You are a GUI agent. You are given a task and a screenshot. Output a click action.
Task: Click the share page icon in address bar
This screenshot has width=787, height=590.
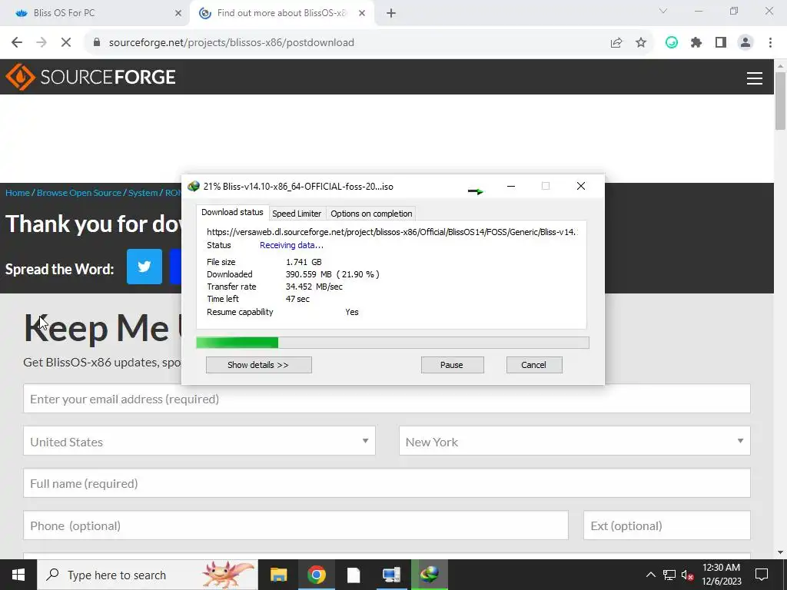(616, 42)
